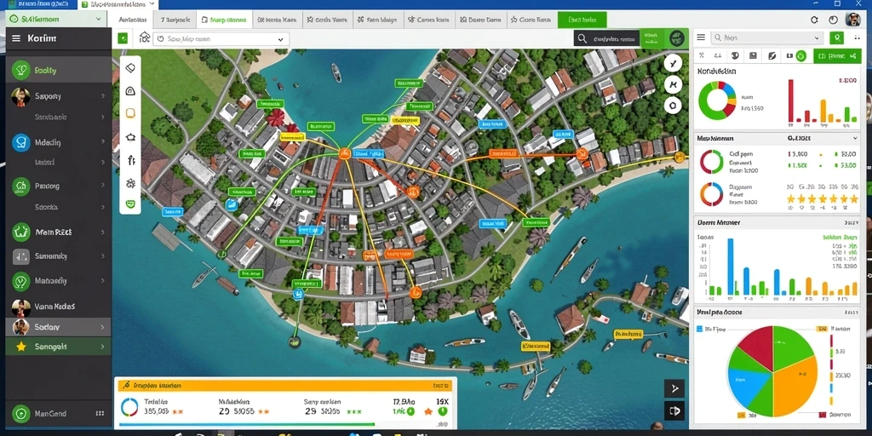Switch to the Gore Kara tab
Image resolution: width=872 pixels, height=436 pixels.
530,20
